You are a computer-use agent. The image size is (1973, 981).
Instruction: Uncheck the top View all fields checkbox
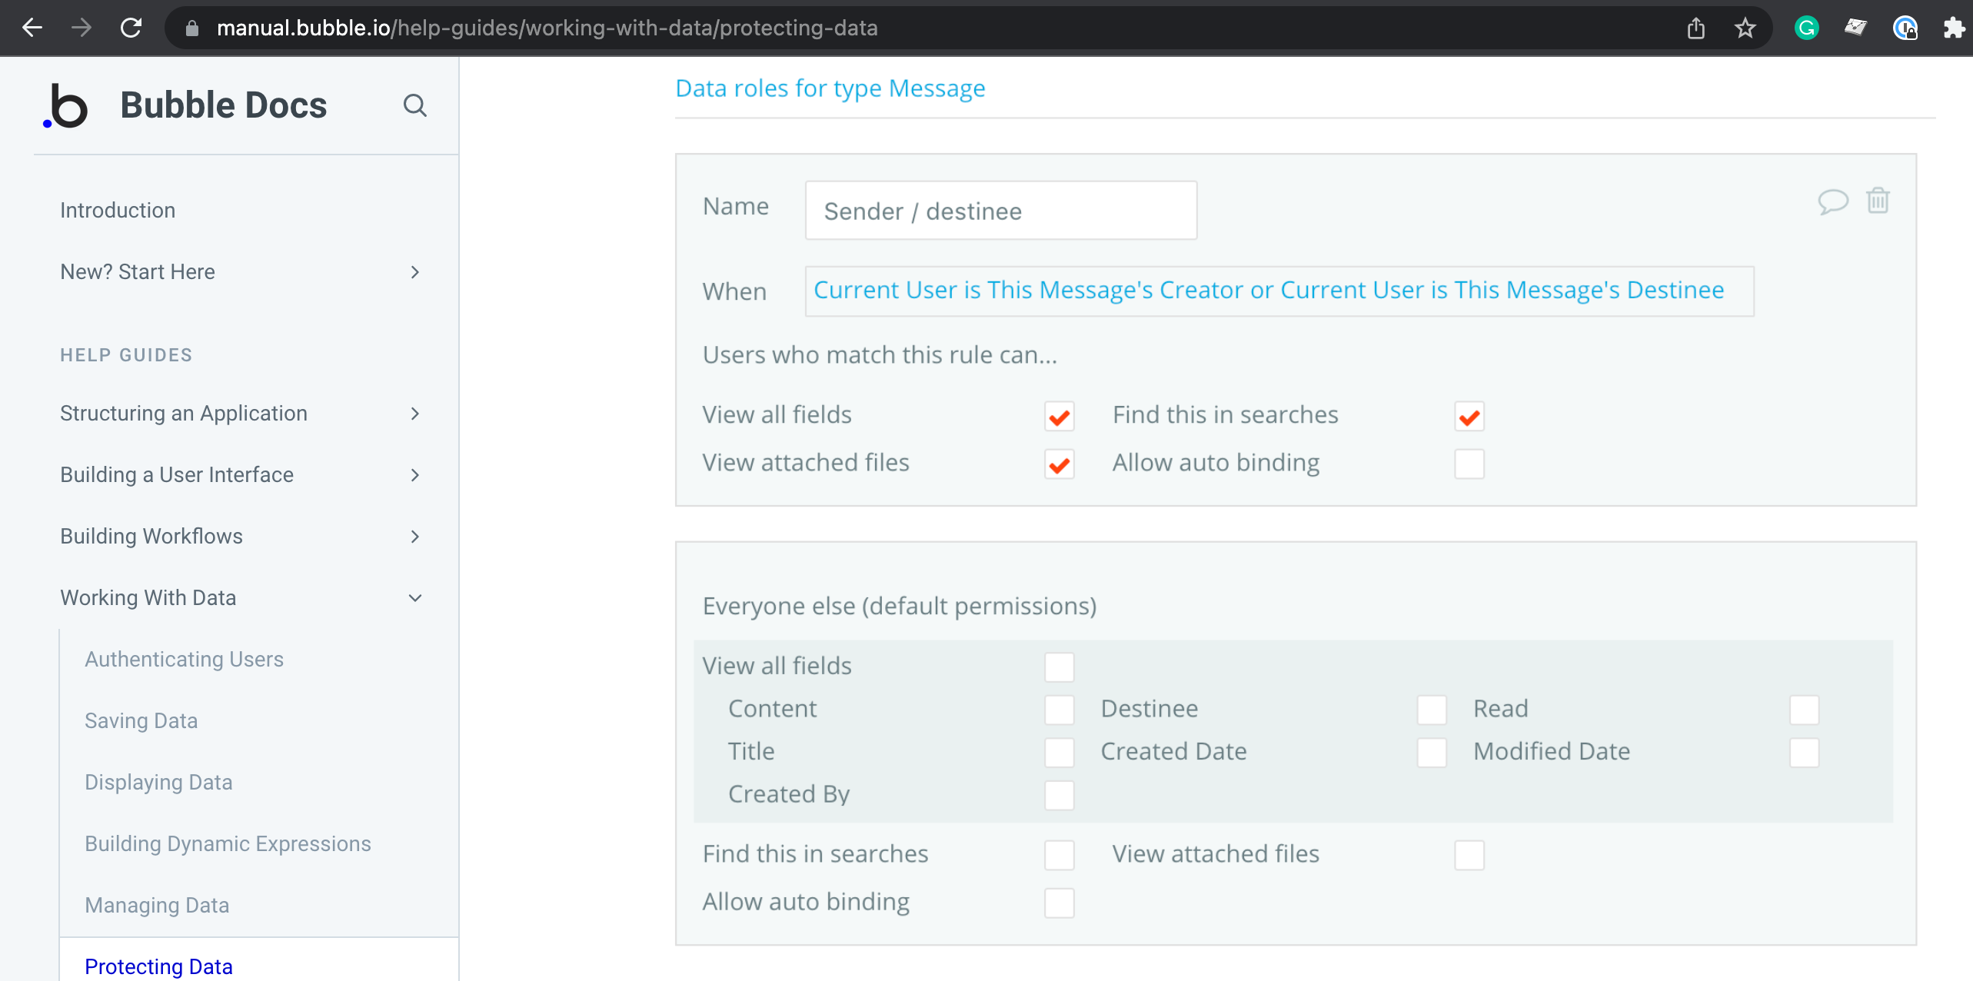point(1059,417)
